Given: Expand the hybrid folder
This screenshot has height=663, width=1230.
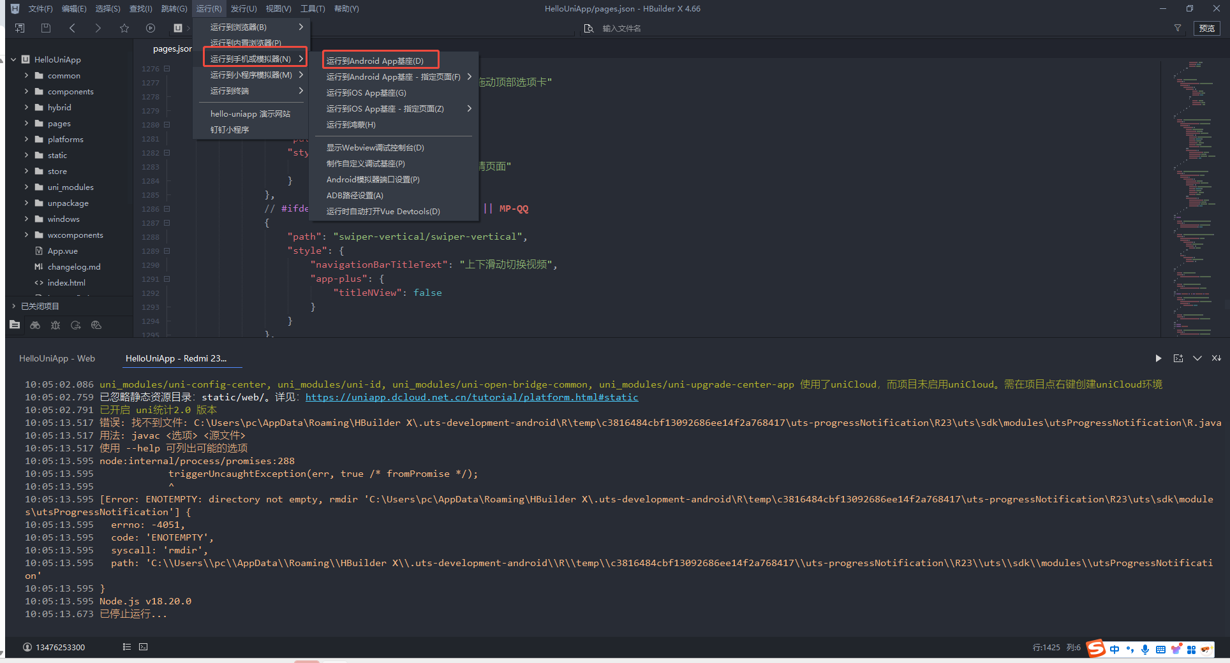Looking at the screenshot, I should pyautogui.click(x=26, y=107).
